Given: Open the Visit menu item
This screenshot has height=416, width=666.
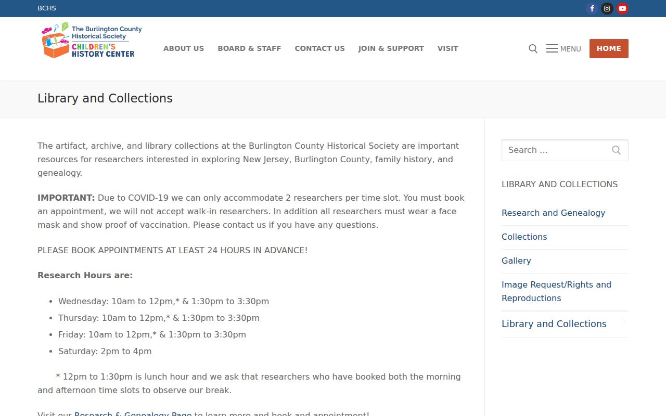Looking at the screenshot, I should (447, 48).
